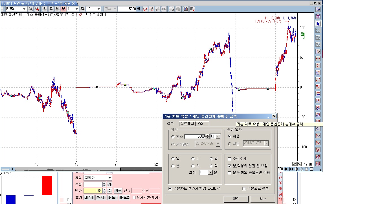Switch to the 차트표시 tab
The image size is (371, 204).
coord(187,124)
